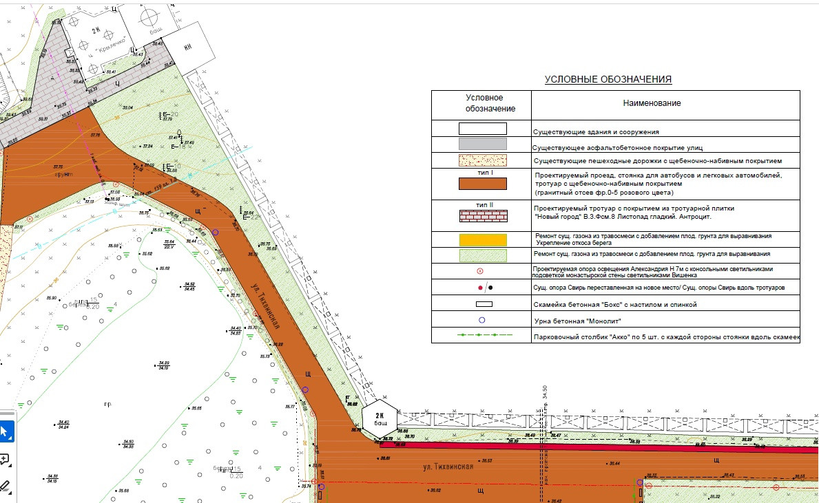Click the diagonal ул. Тихвинская street label
819x503 pixels.
[266, 306]
